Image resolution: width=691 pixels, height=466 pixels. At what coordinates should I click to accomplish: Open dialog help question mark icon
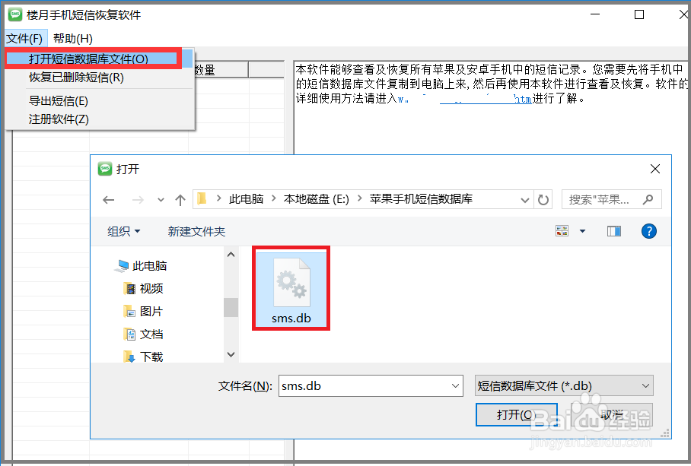648,231
